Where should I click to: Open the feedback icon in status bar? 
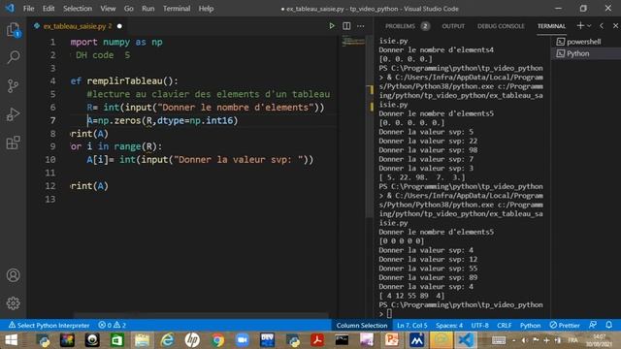point(593,325)
